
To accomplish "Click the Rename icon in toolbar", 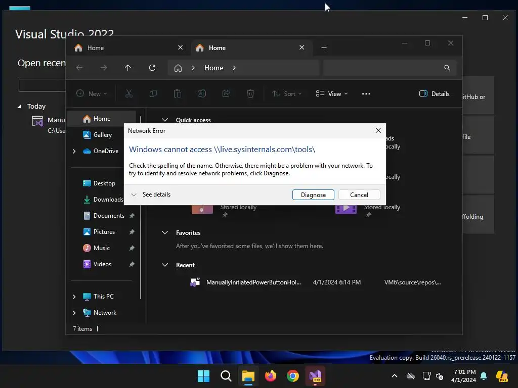I will click(x=201, y=93).
